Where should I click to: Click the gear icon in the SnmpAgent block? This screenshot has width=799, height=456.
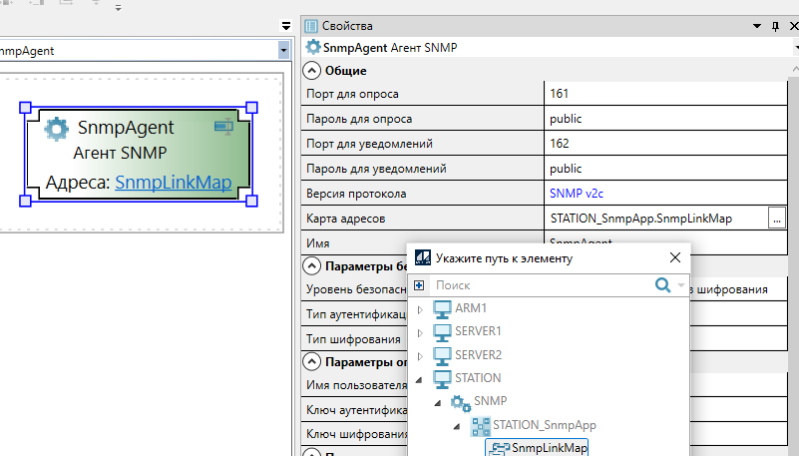pos(57,128)
